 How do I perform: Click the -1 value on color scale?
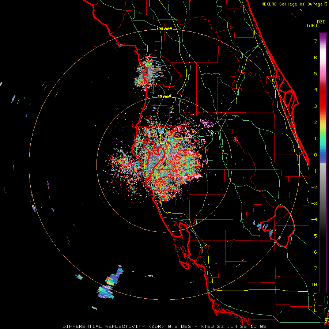click(314, 171)
